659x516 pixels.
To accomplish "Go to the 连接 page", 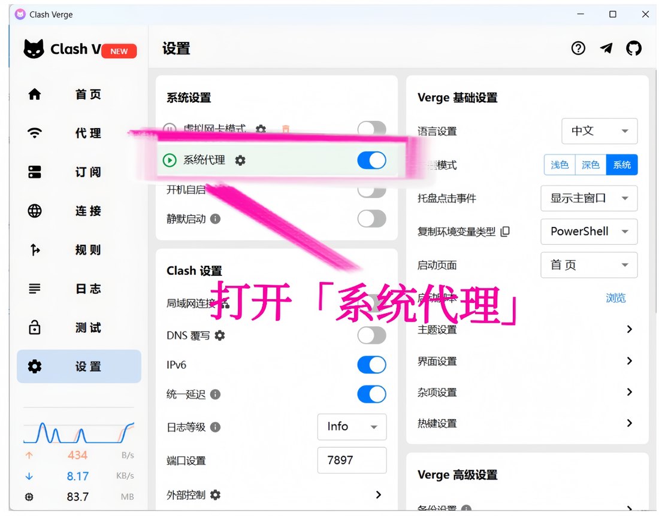I will (x=79, y=211).
